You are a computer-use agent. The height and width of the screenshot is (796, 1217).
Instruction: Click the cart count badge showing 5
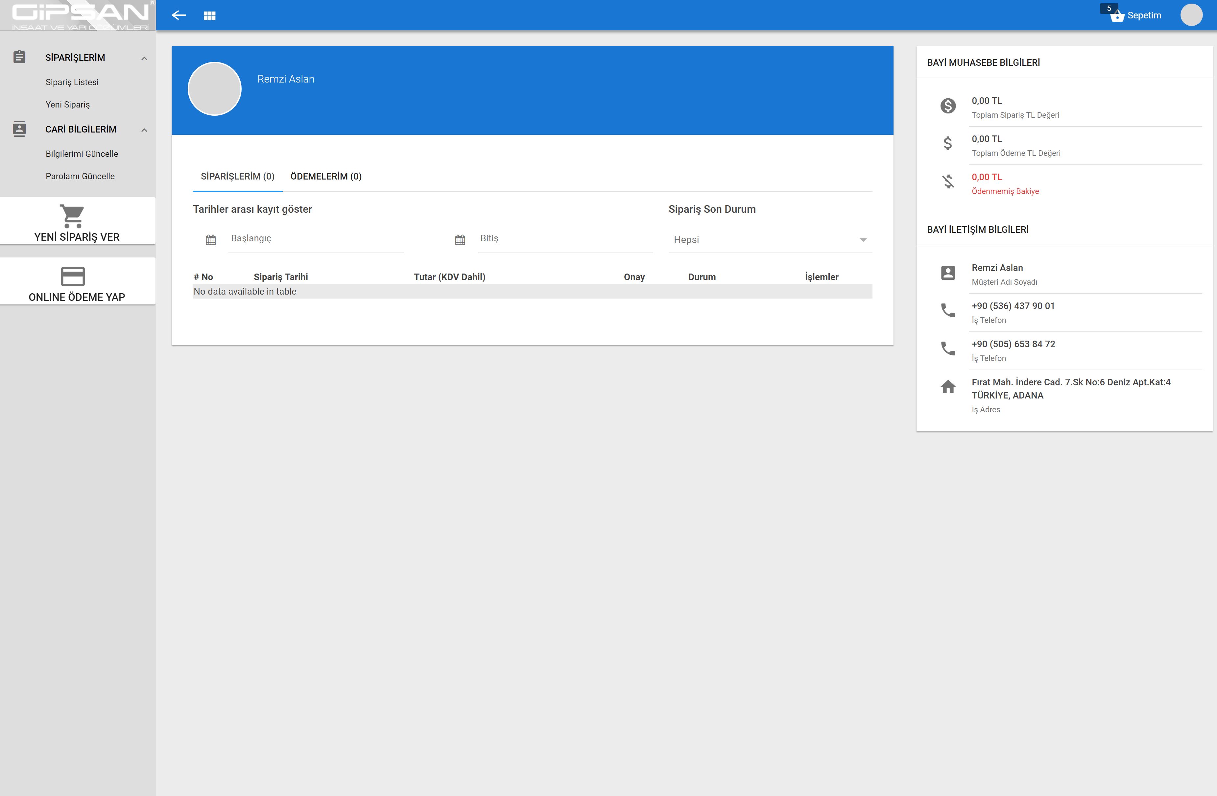[1109, 8]
